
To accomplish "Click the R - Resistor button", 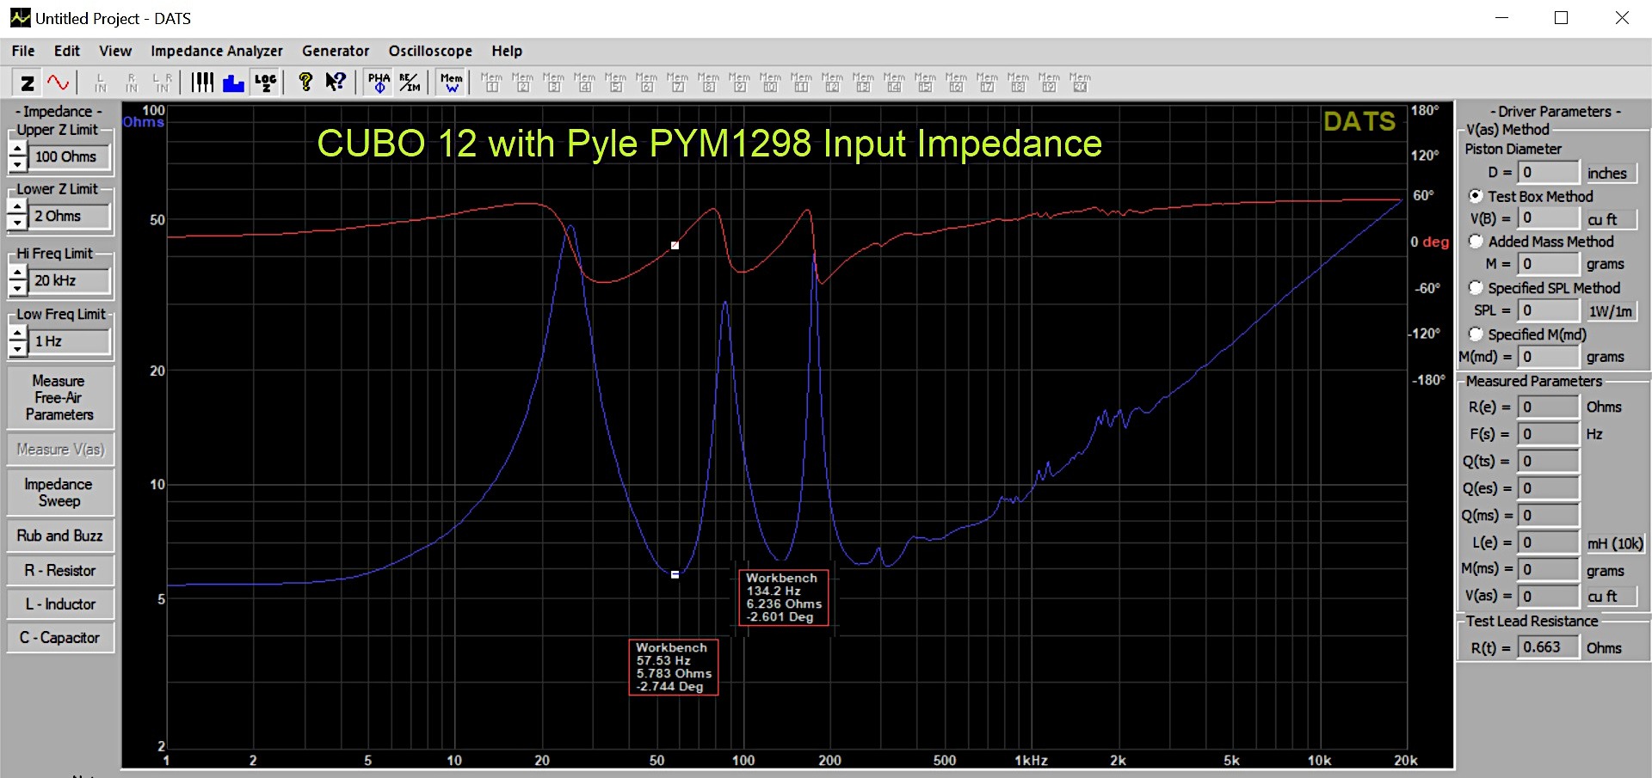I will (60, 570).
